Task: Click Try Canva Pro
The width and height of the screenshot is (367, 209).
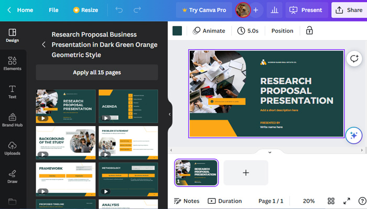Action: 204,10
